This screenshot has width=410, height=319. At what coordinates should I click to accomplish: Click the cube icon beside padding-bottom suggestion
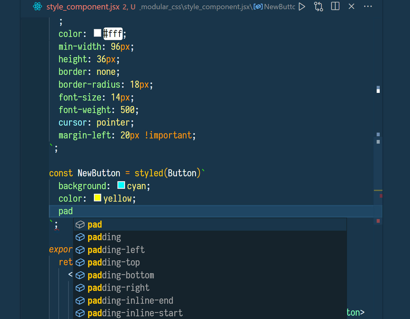coord(80,275)
